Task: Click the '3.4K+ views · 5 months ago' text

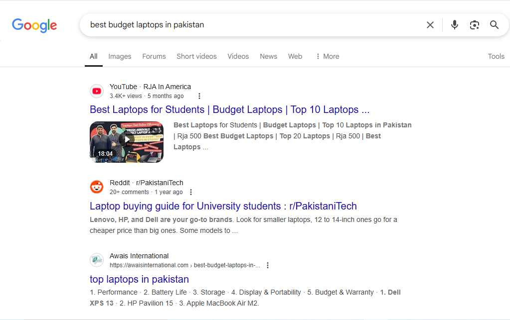Action: click(x=147, y=96)
